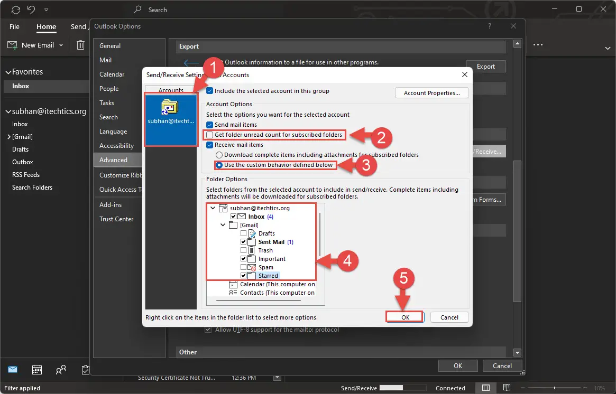Click the Outlook Options scroll up arrow

point(518,43)
